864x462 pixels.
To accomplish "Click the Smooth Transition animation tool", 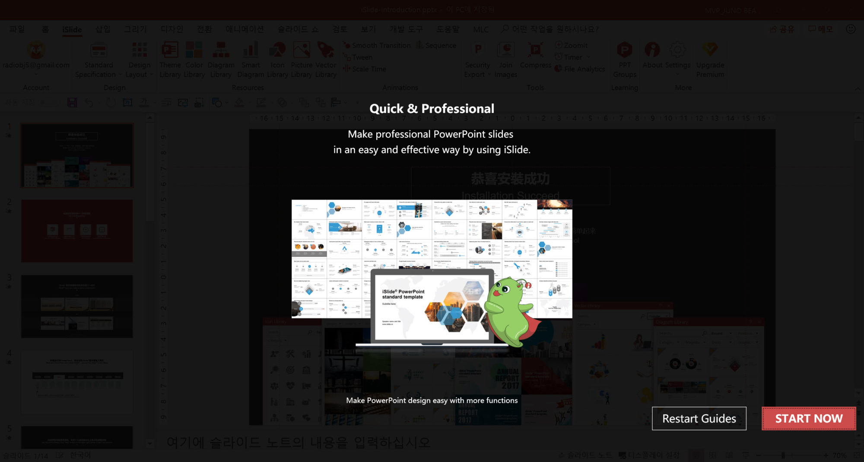I will pos(377,45).
